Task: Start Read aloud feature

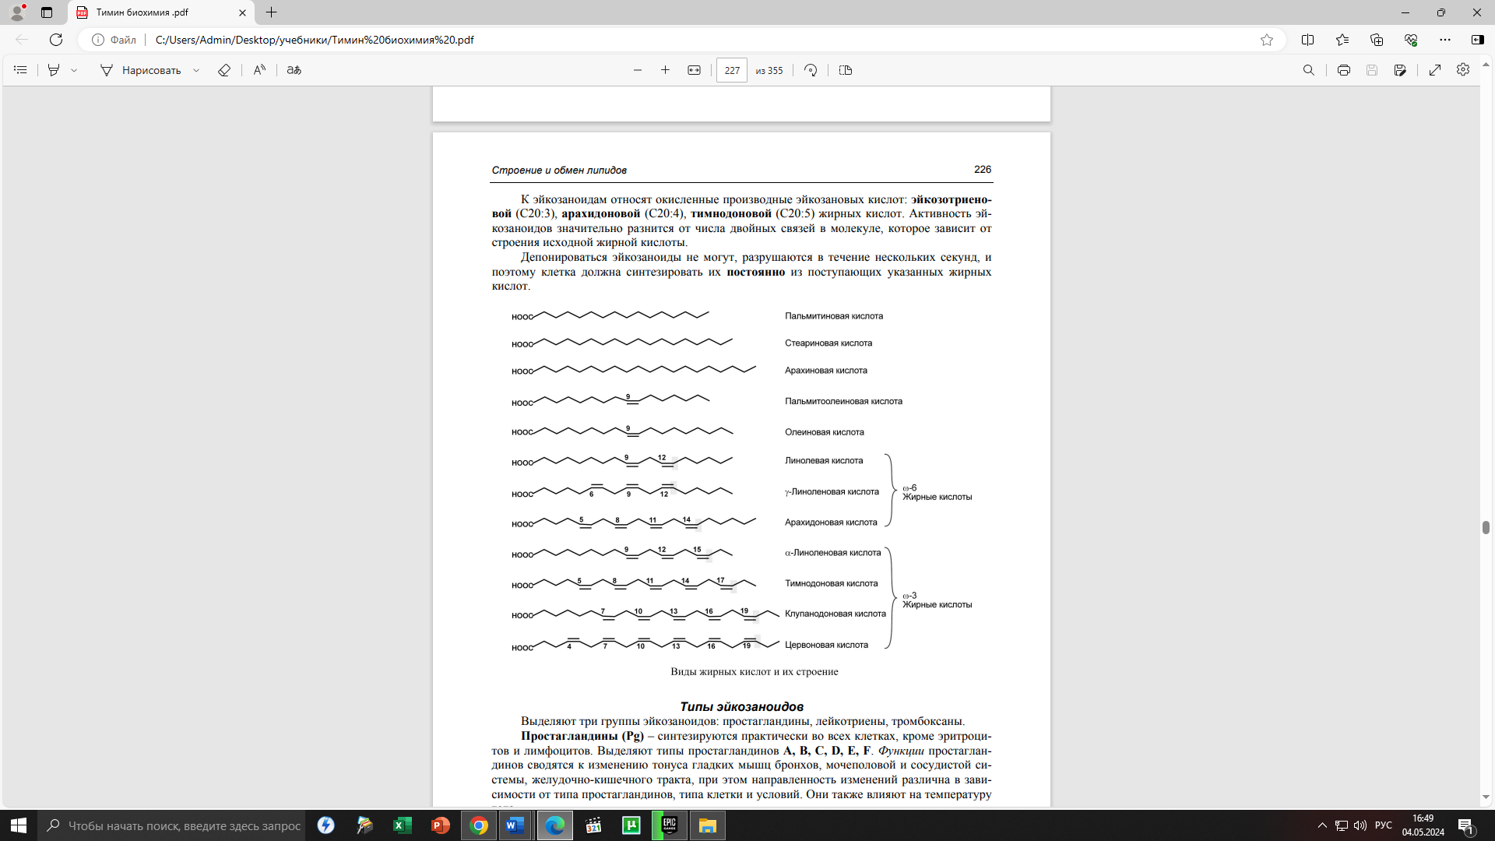Action: [x=259, y=70]
